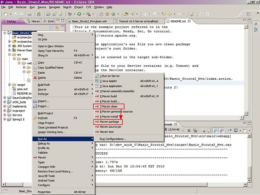Close the Package Explorer view tab
Image resolution: width=260 pixels, height=195 pixels.
[19, 21]
